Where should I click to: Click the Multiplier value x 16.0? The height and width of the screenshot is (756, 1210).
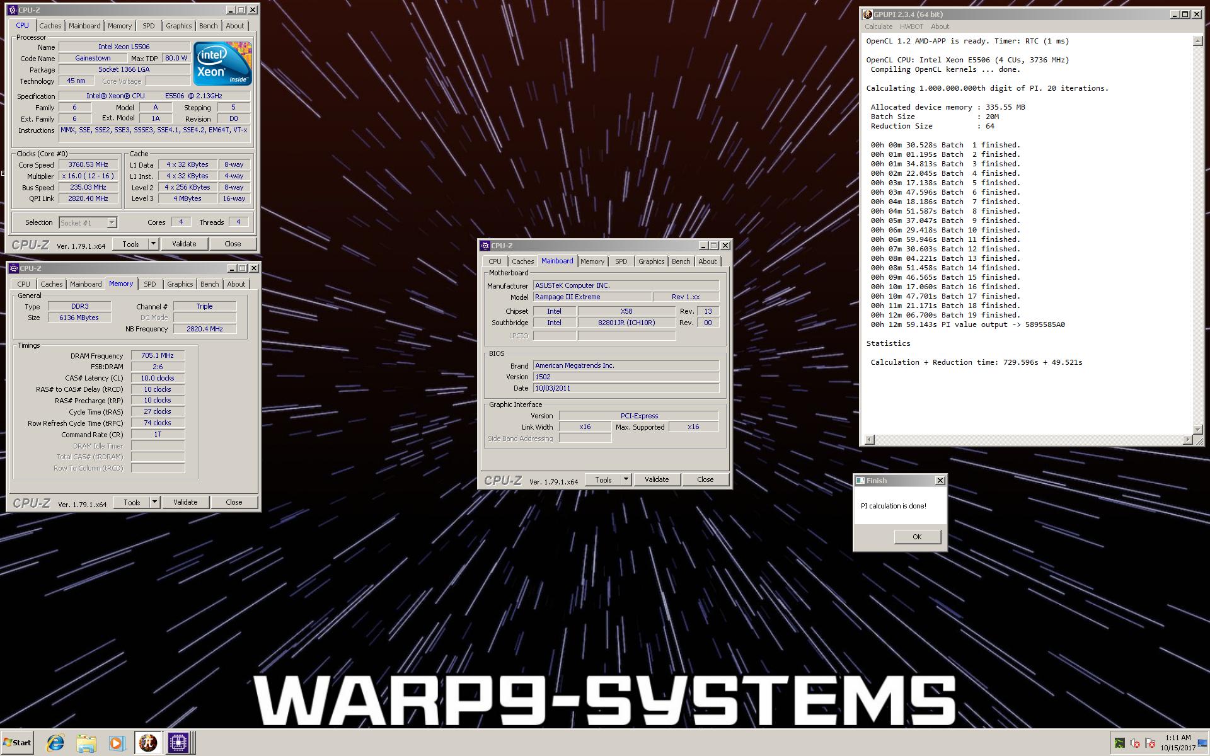(x=88, y=176)
